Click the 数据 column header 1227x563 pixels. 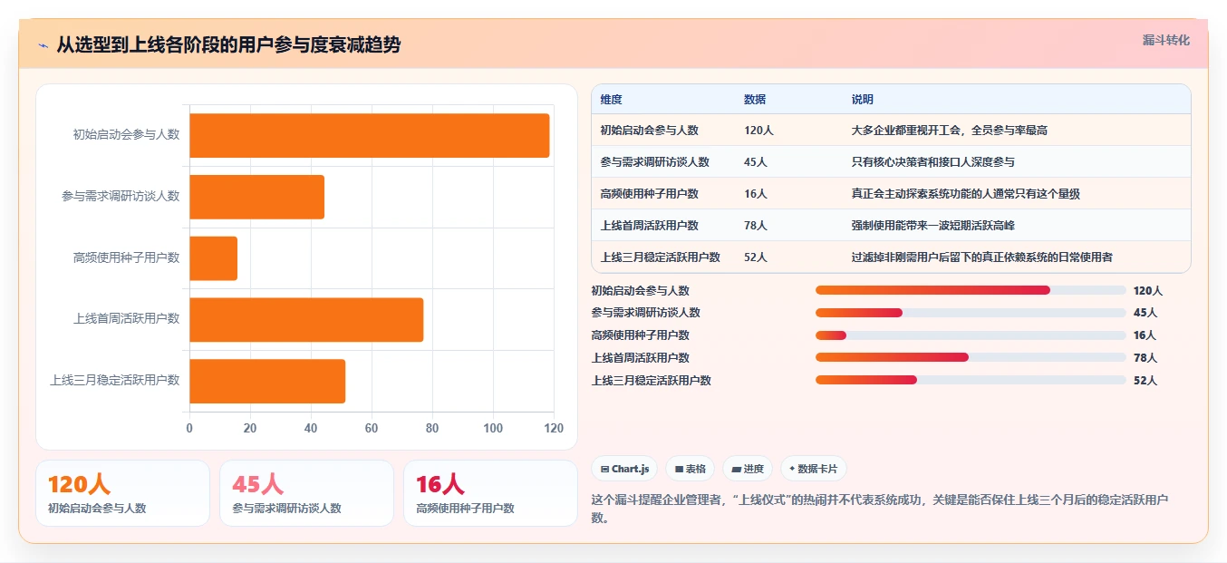pos(755,100)
